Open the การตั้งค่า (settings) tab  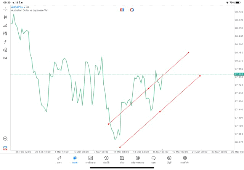[185, 159]
